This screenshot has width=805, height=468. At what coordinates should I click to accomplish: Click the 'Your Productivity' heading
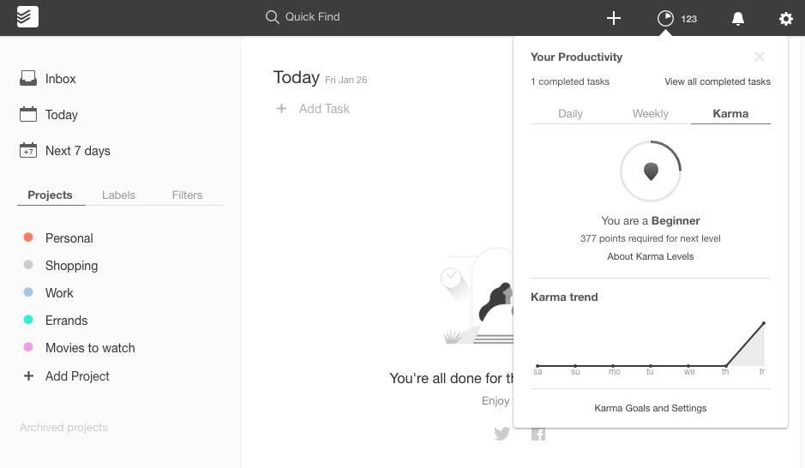[577, 57]
